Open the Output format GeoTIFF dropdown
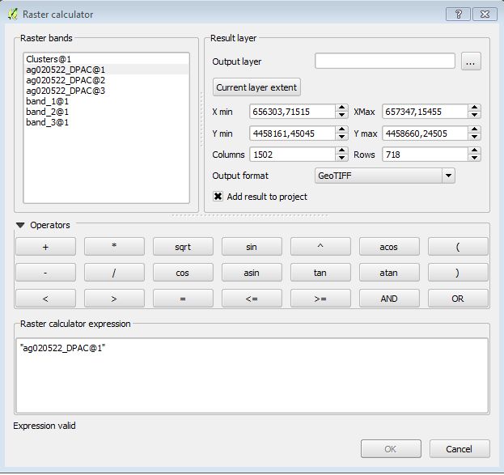 tap(385, 176)
